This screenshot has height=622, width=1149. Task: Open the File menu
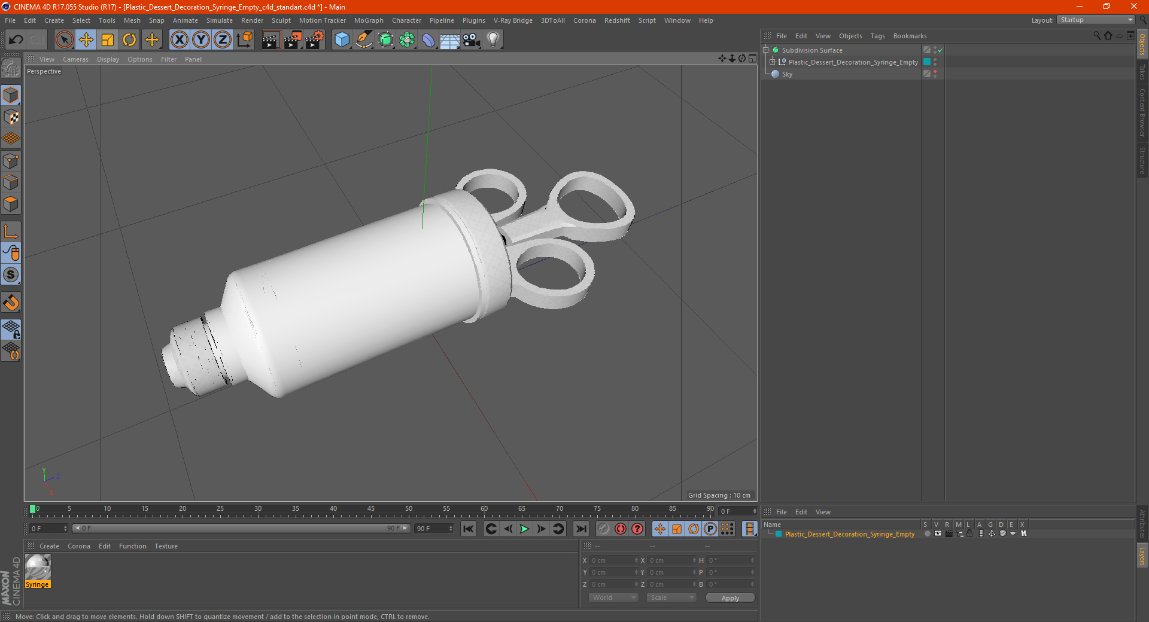[10, 20]
